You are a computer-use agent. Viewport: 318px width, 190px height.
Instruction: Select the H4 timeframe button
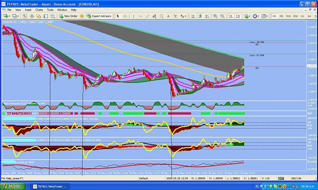[309, 16]
